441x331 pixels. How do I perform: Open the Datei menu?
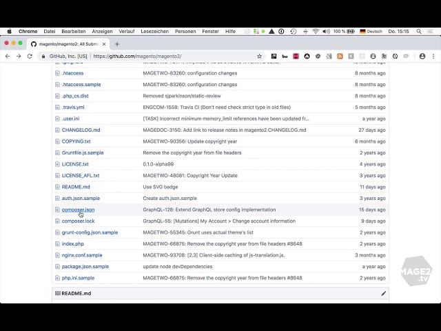coord(50,31)
